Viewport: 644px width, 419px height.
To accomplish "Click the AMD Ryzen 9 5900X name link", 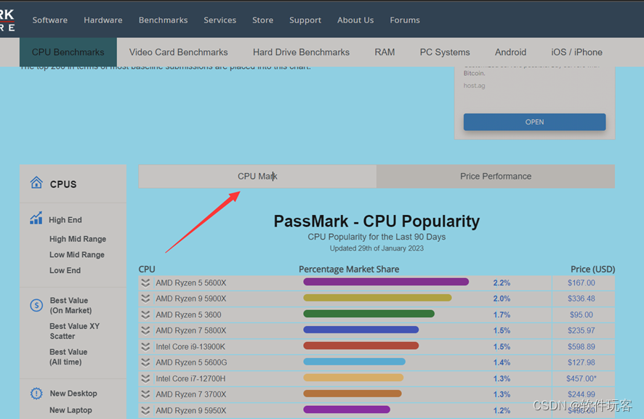I will [x=191, y=298].
